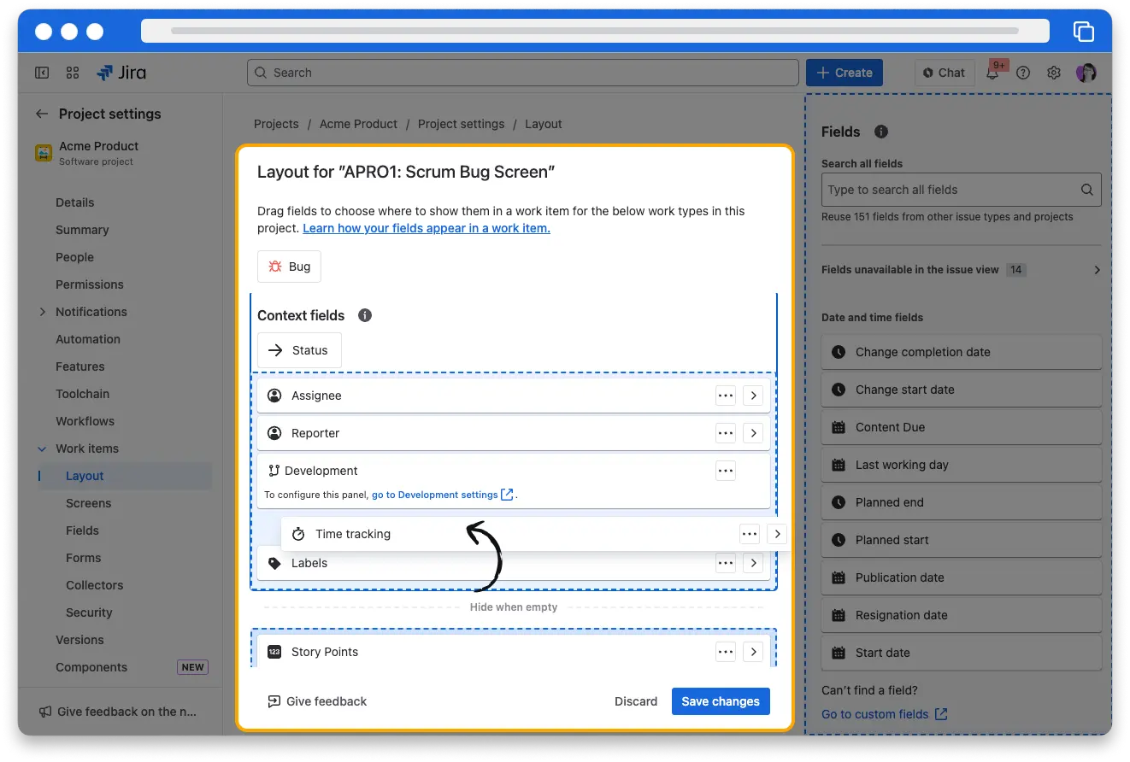This screenshot has width=1130, height=762.
Task: Click the Bug work type icon
Action: tap(275, 267)
